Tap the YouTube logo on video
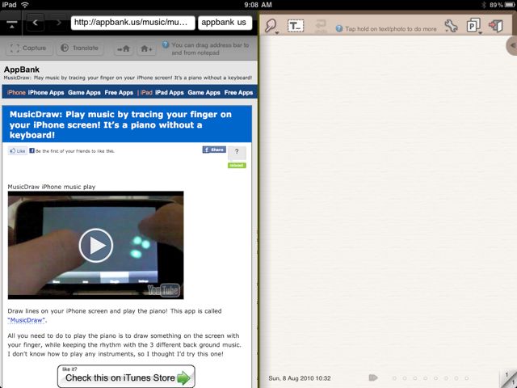 tap(163, 290)
